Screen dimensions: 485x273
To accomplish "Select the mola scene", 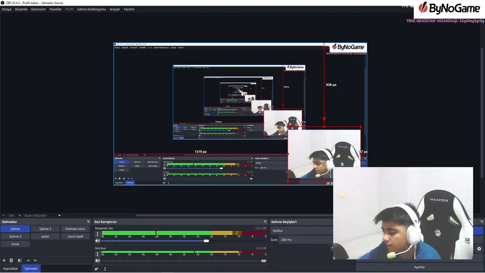I will coord(15,244).
